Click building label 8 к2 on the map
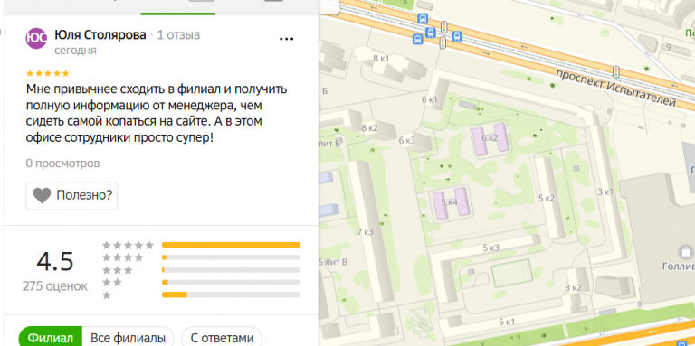 pyautogui.click(x=369, y=128)
